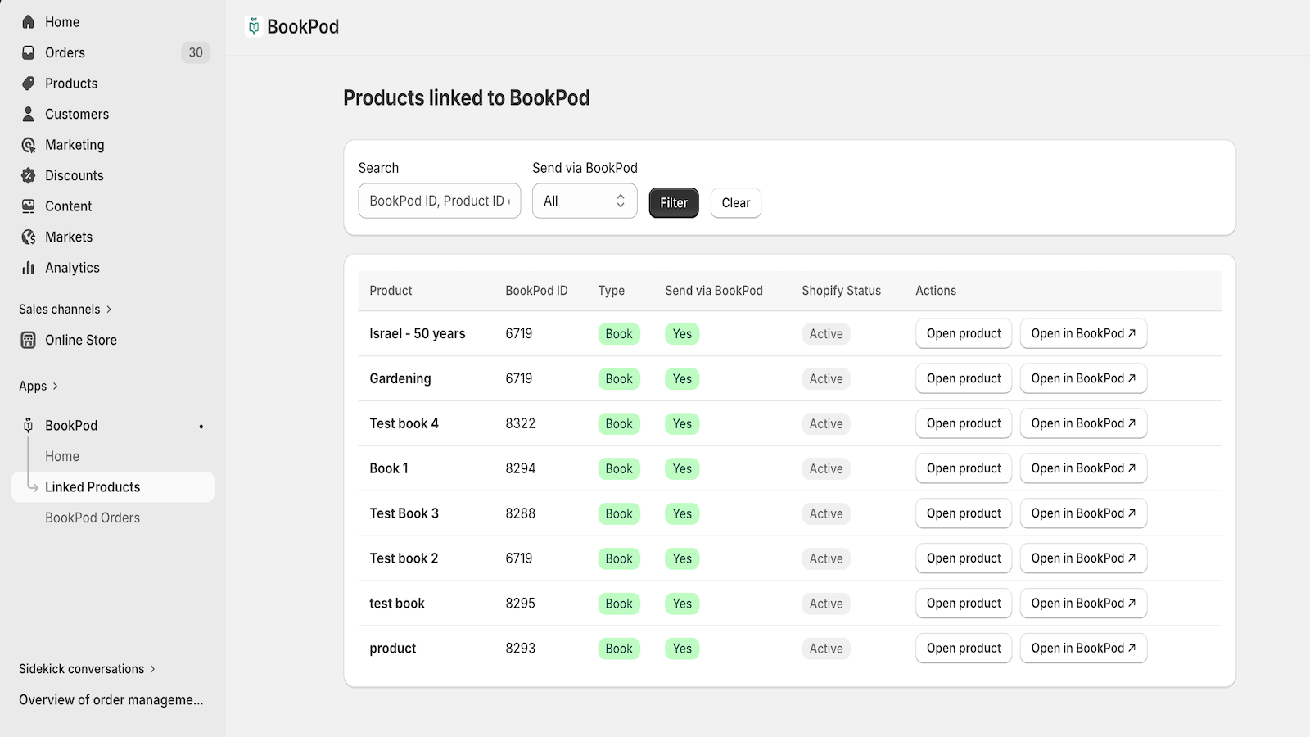This screenshot has height=737, width=1310.
Task: Click the Gardening product name
Action: 400,378
